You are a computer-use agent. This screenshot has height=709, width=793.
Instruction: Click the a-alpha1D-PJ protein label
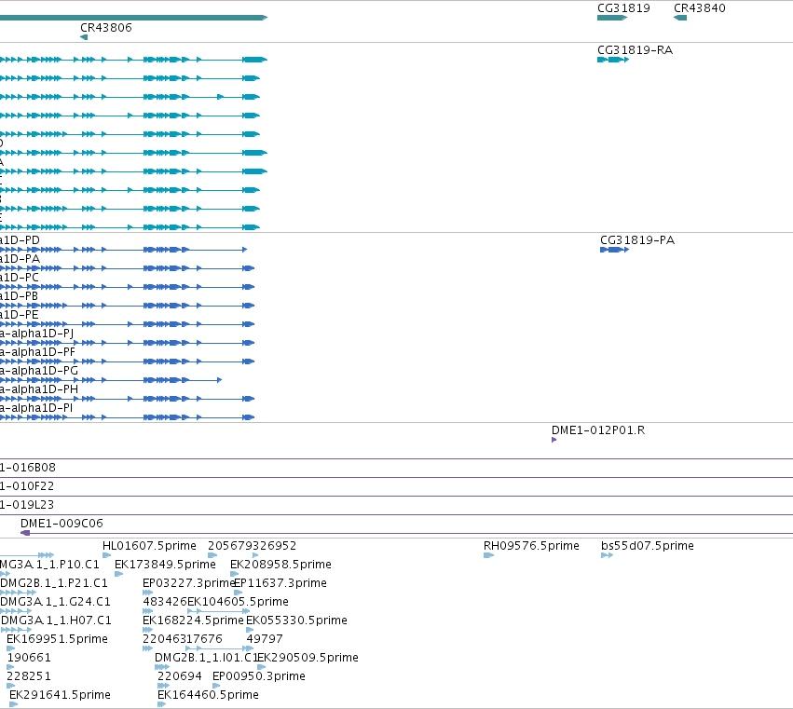(37, 334)
